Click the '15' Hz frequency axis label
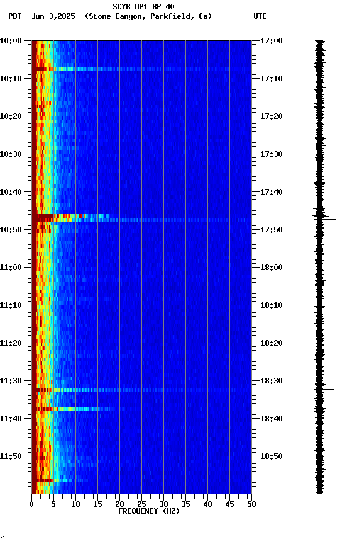 coord(97,504)
